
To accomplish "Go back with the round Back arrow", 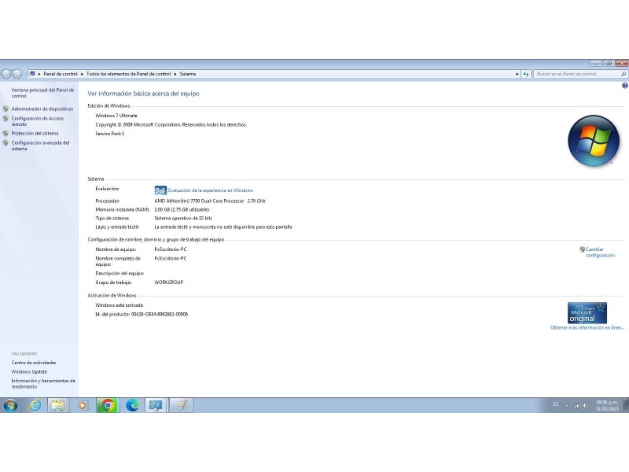I will (6, 74).
